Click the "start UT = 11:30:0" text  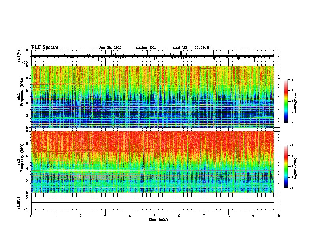[191, 47]
